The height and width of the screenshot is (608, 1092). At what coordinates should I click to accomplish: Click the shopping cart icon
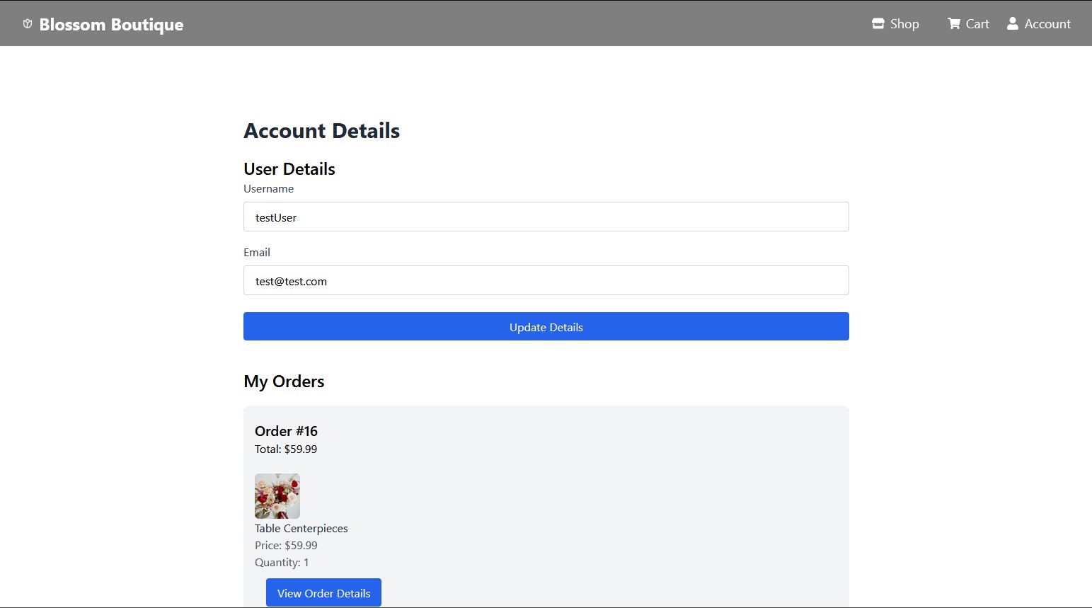(x=953, y=23)
